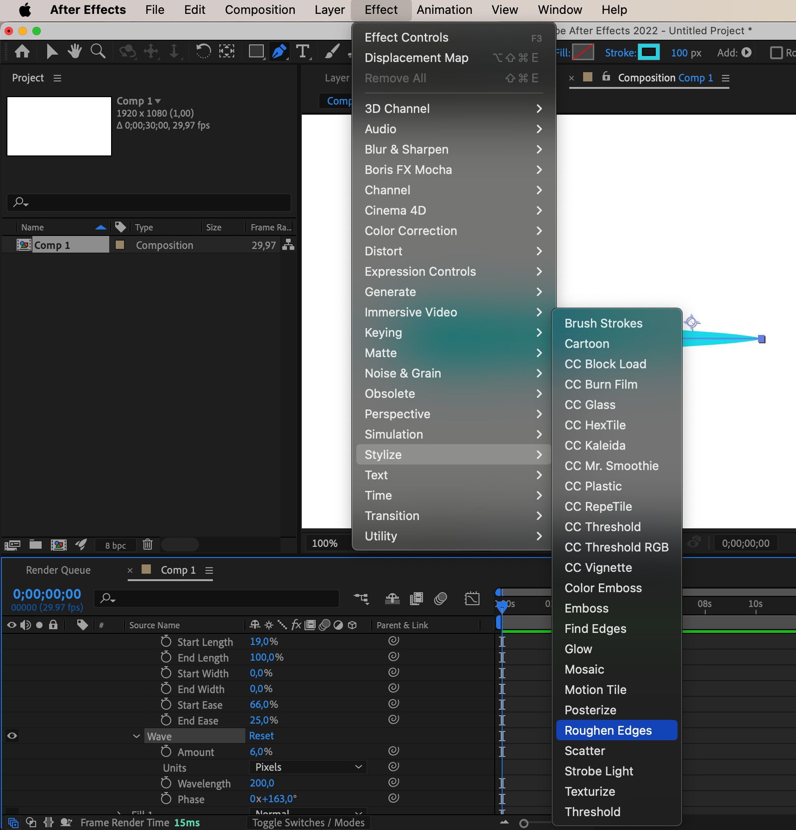Reset the Wave effect values
Screen dimensions: 796x830
[x=261, y=736]
